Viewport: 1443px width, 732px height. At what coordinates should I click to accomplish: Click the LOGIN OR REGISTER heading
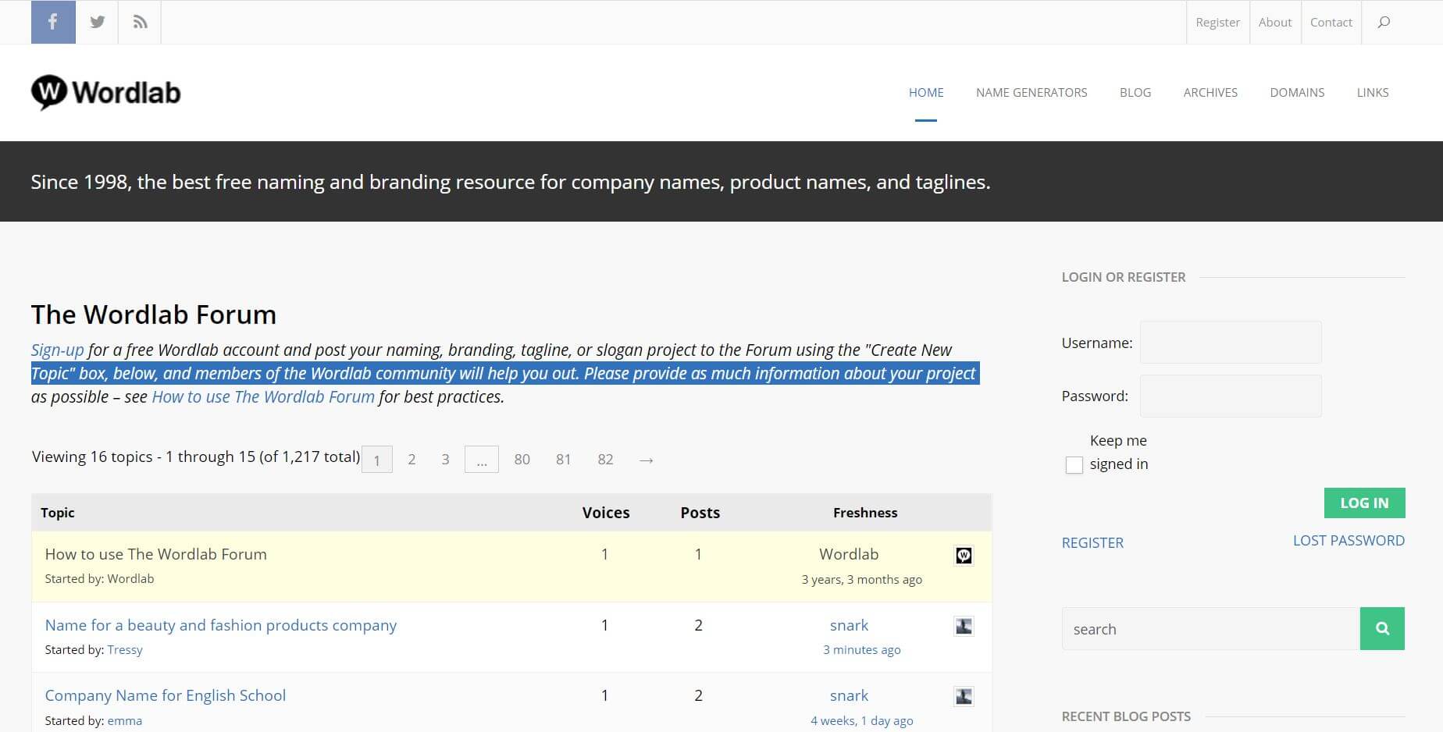pyautogui.click(x=1124, y=277)
